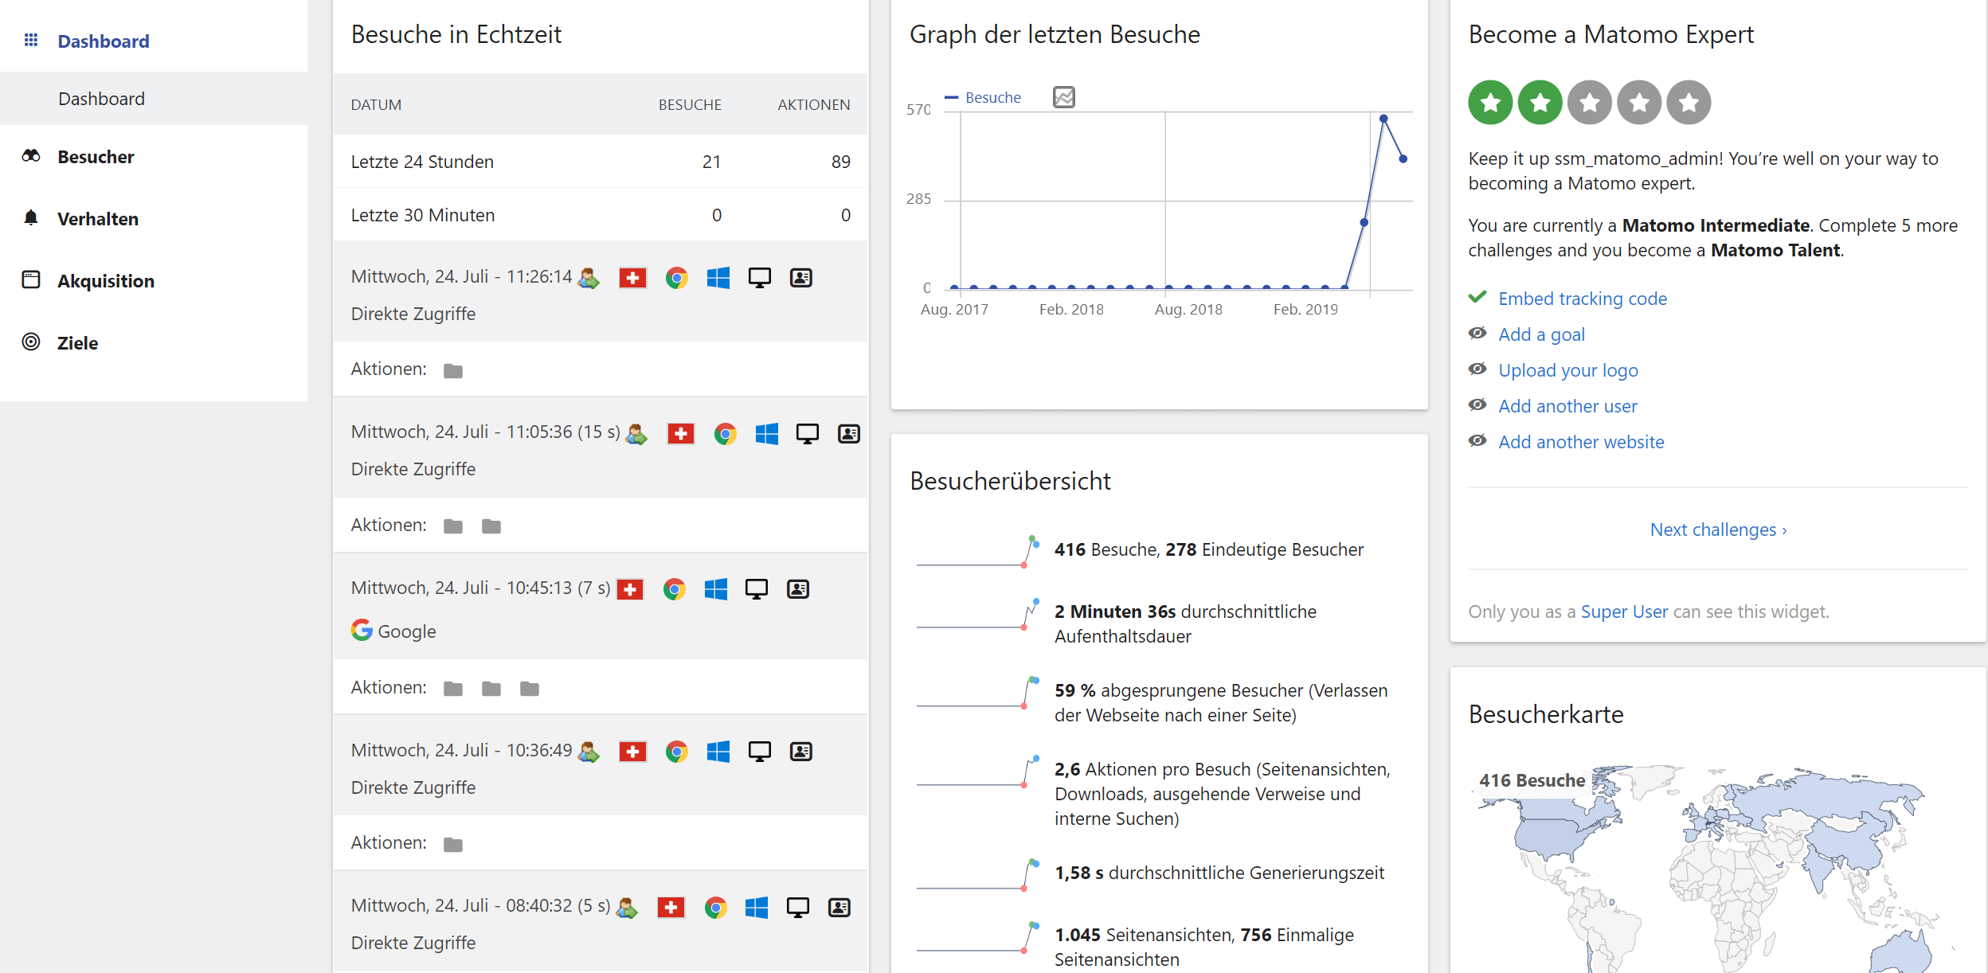Viewport: 1988px width, 973px height.
Task: Click the Letzte 24 Stunden row
Action: point(601,162)
